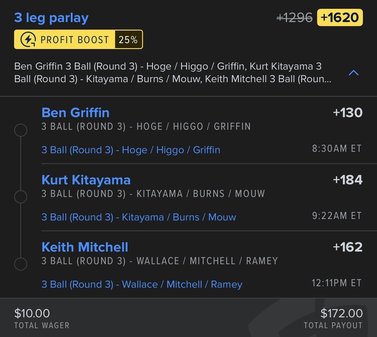Open the Kitayama / Burns / Mouw 3 Ball link
The height and width of the screenshot is (337, 377).
point(139,217)
